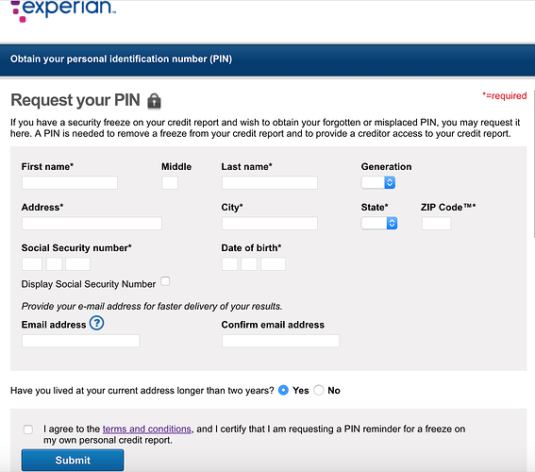Screen dimensions: 535x472
Task: Click the ZIP Code field
Action: (436, 223)
